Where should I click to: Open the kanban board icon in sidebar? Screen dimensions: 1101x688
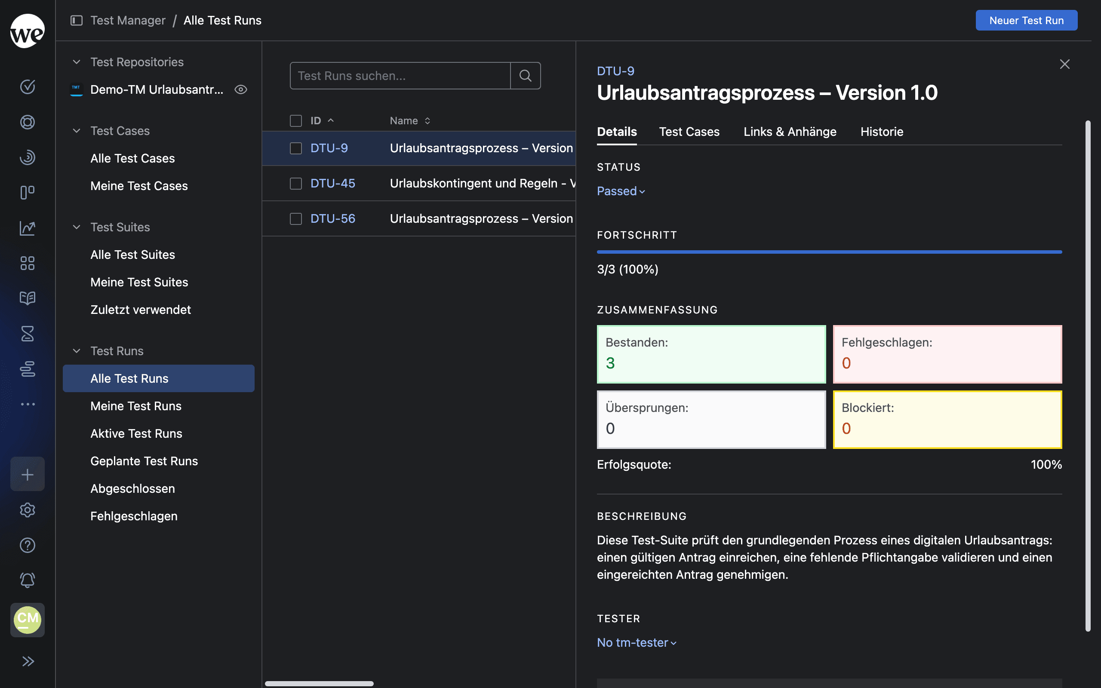[x=27, y=193]
